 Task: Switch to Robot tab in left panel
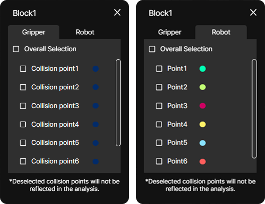[85, 32]
